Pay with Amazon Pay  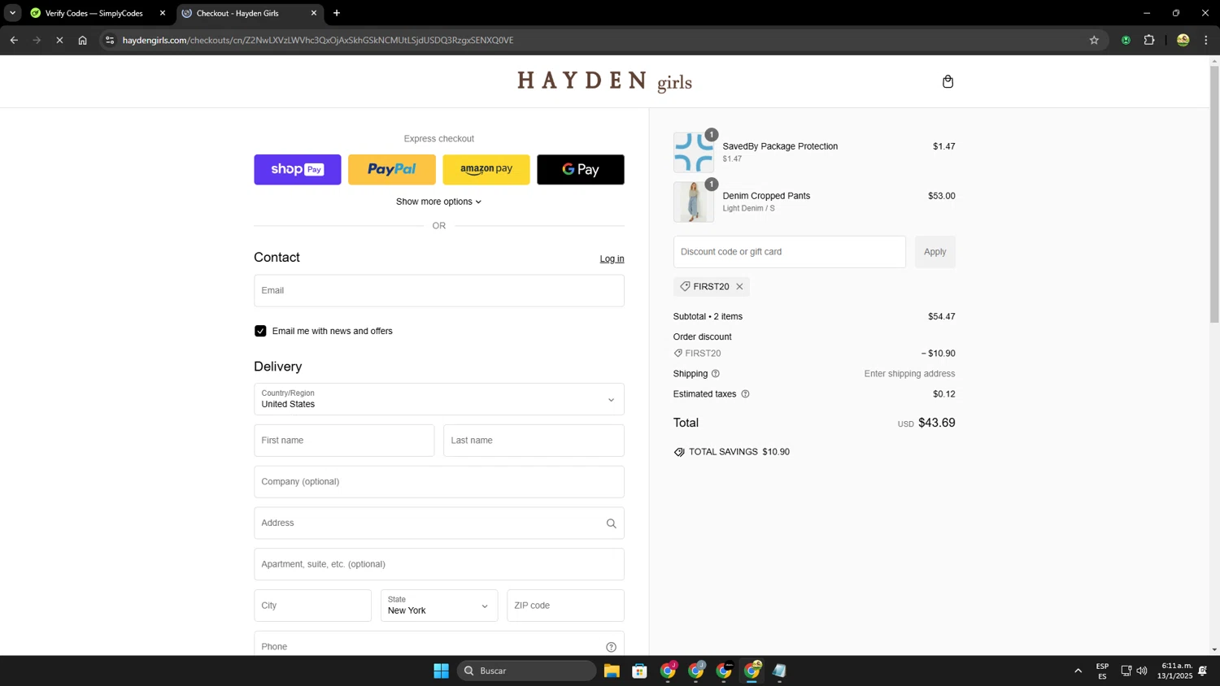(486, 169)
